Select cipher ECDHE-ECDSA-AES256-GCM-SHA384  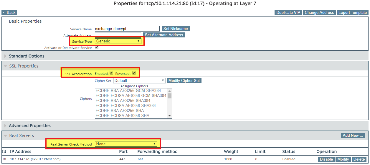[x=131, y=96]
